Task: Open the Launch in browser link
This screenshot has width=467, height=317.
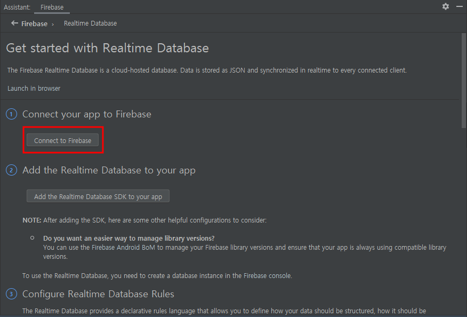Action: (34, 88)
